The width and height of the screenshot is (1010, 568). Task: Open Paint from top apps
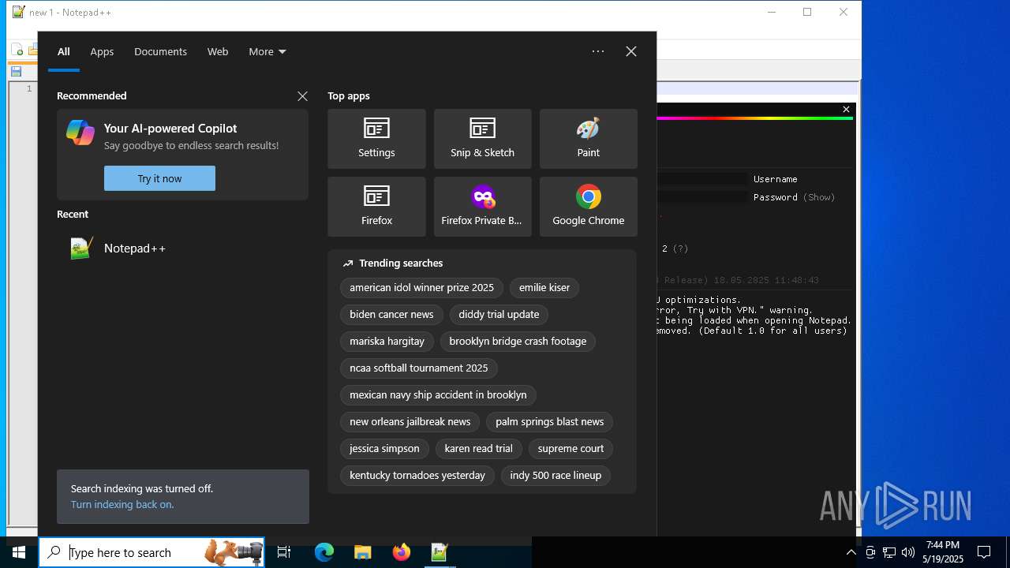pyautogui.click(x=588, y=139)
